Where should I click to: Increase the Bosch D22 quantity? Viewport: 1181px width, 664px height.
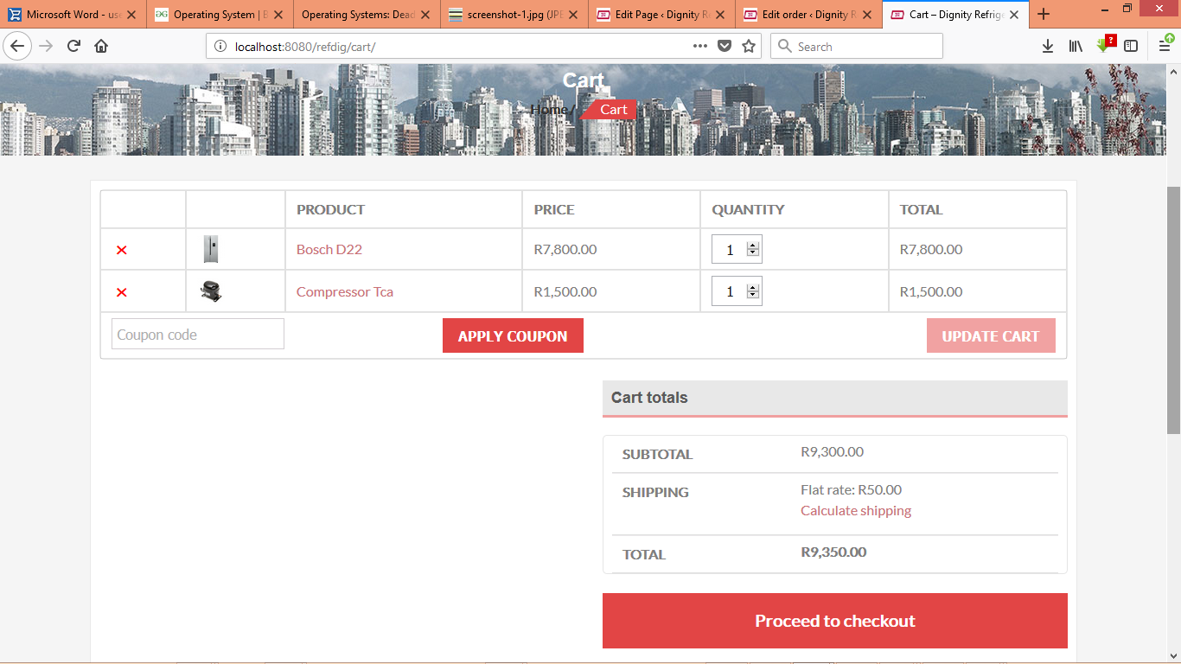753,246
